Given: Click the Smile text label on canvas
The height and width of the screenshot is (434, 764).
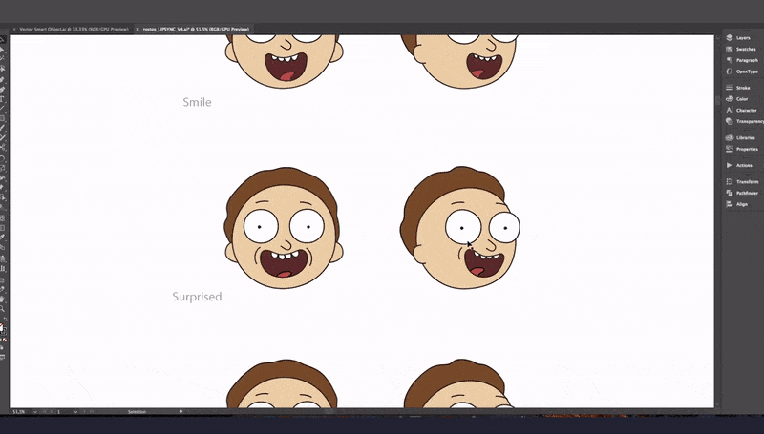Looking at the screenshot, I should pyautogui.click(x=197, y=102).
